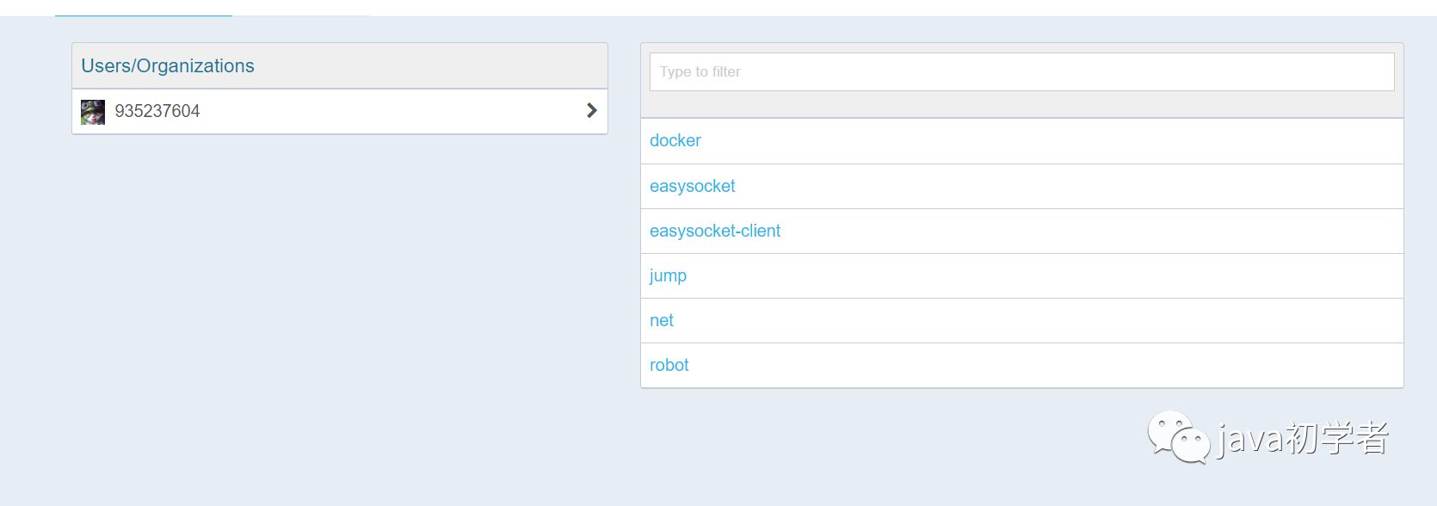Open the jump repository link
1437x506 pixels.
pos(668,276)
